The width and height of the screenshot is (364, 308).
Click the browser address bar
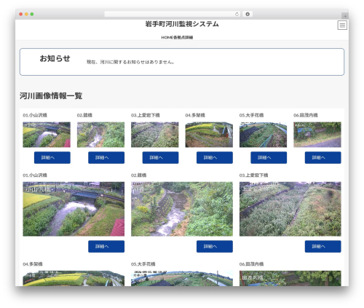click(173, 15)
